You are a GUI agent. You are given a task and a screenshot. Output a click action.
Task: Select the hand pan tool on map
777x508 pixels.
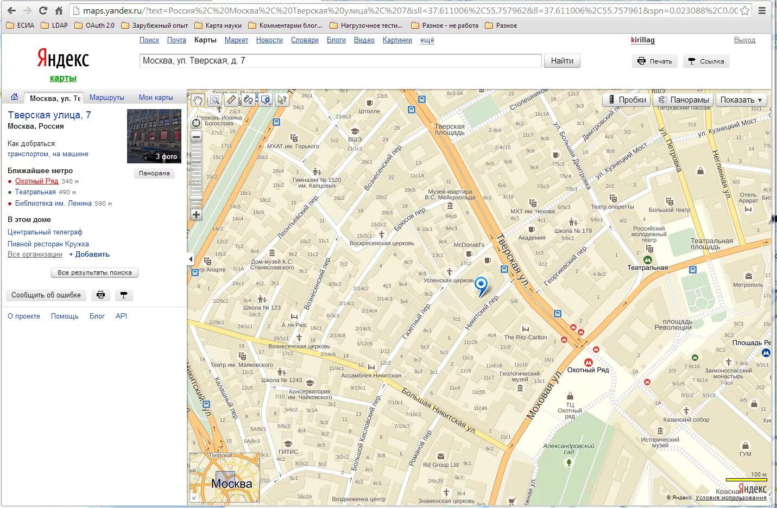[x=198, y=99]
